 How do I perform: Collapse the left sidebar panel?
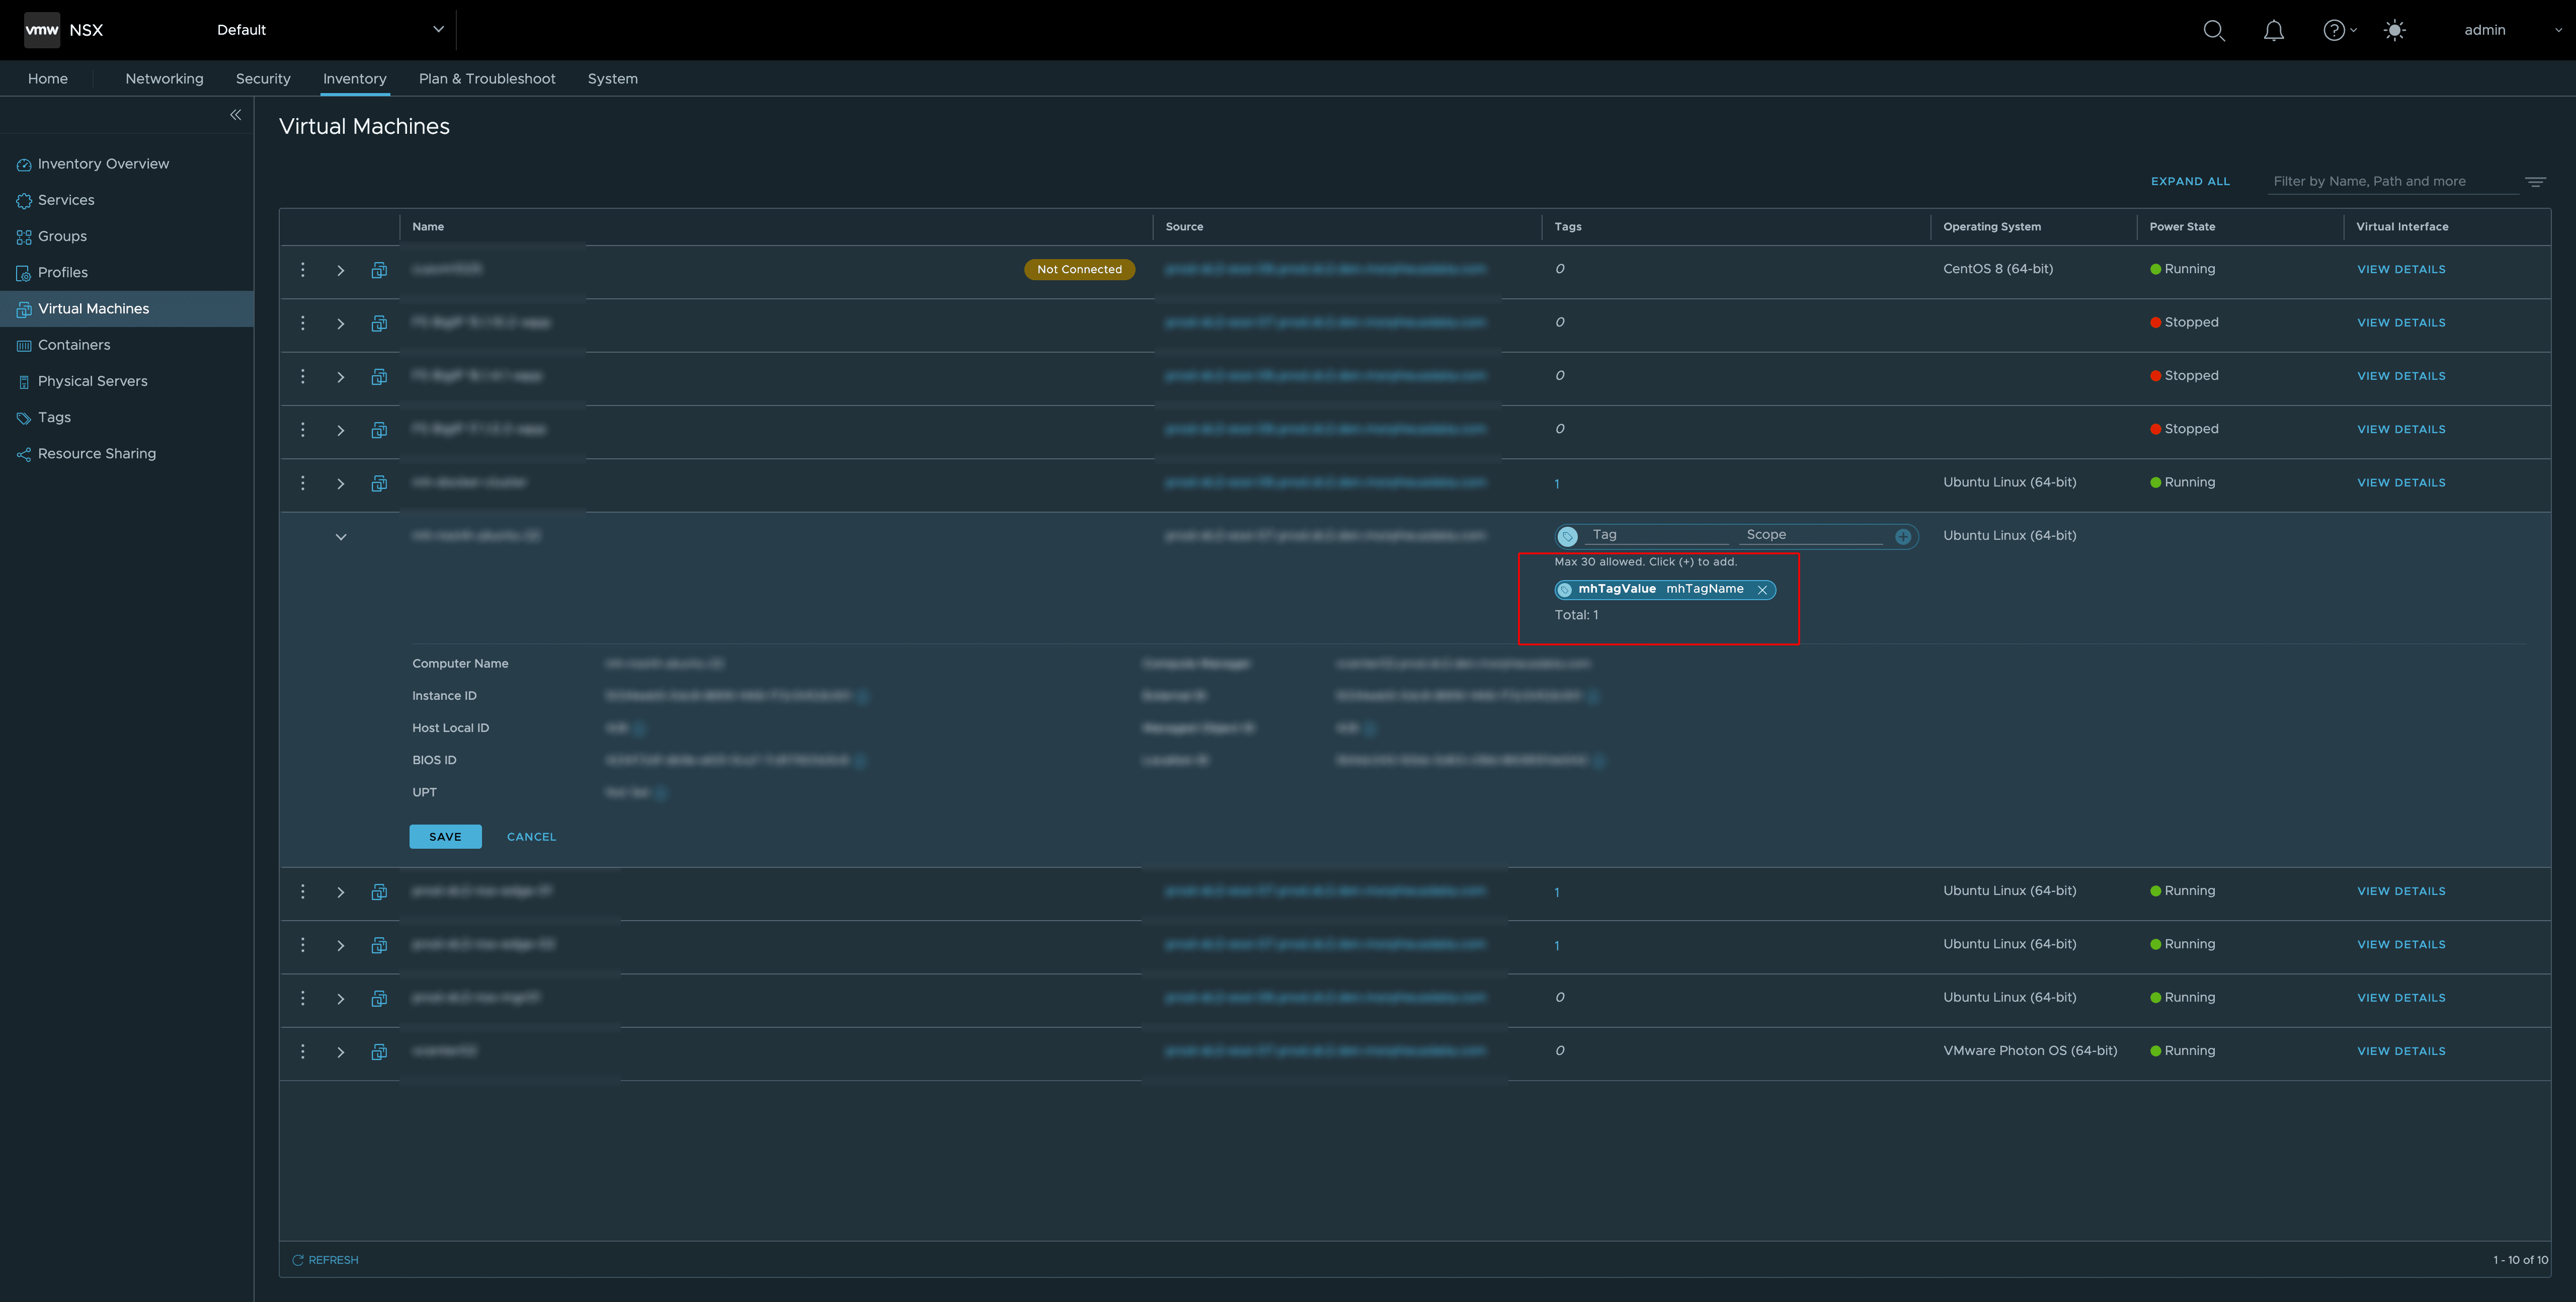pyautogui.click(x=236, y=115)
